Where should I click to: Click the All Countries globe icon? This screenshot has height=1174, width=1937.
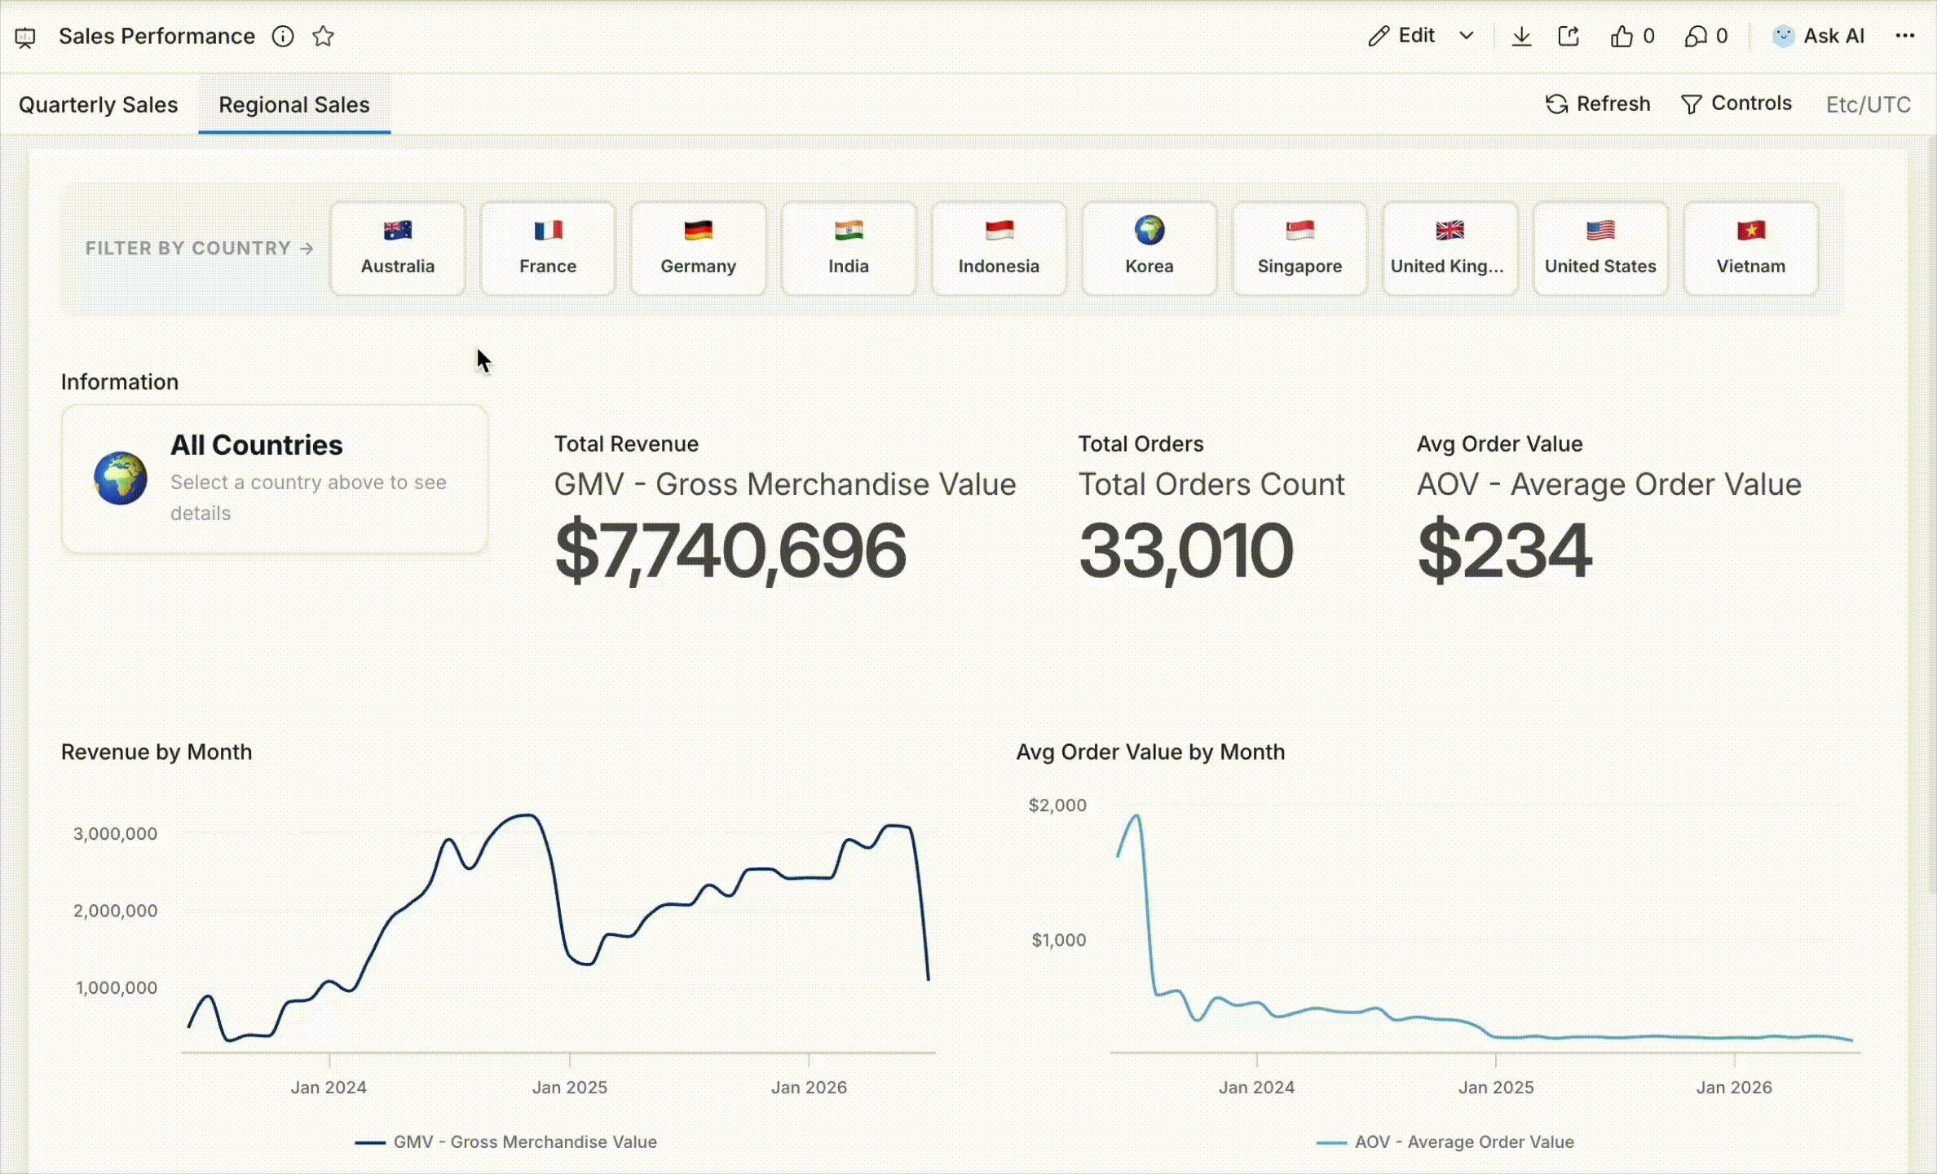121,479
